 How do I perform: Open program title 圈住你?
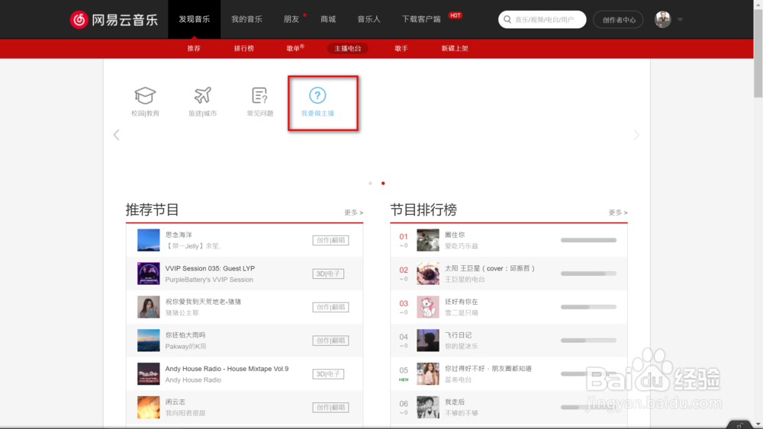tap(455, 235)
